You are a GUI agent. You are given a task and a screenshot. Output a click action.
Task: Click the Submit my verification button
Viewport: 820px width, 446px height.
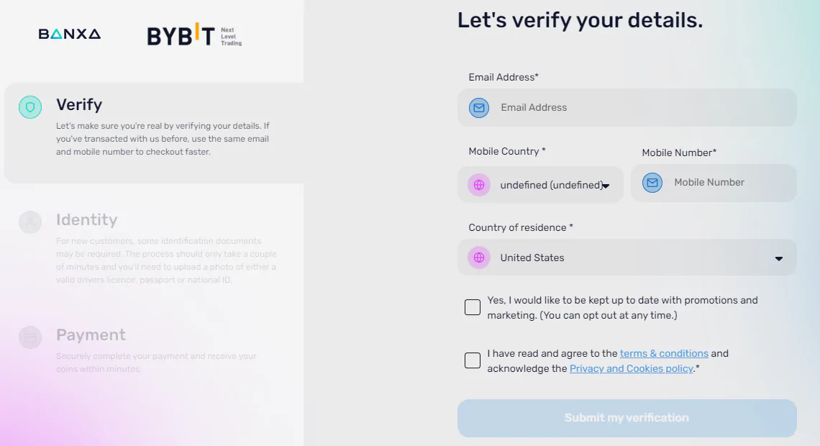click(627, 418)
